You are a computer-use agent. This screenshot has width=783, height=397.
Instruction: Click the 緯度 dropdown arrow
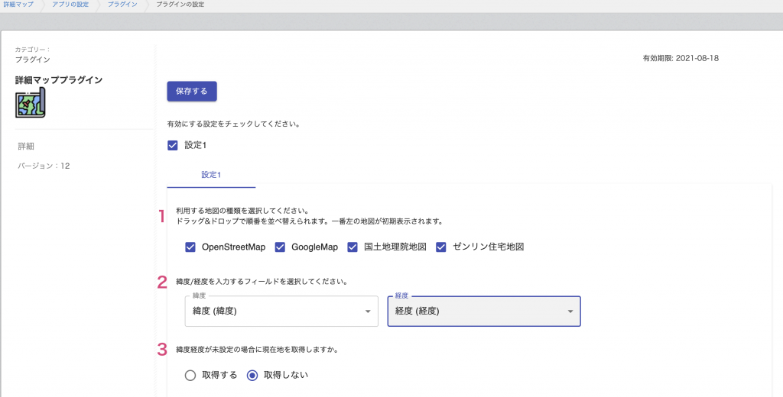click(368, 311)
